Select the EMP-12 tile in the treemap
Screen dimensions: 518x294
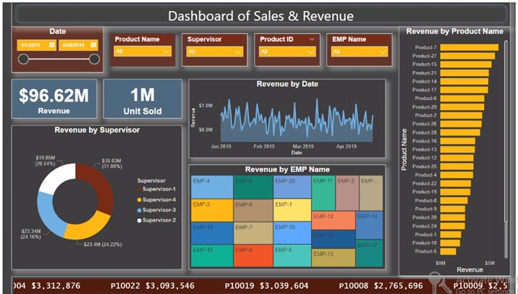(x=333, y=219)
